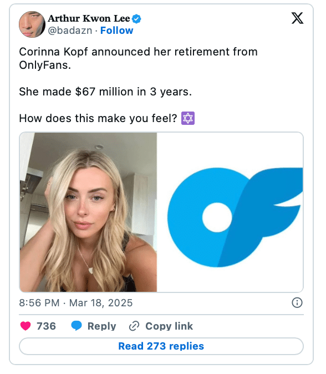Open the selfie photo of blonde woman
Image resolution: width=326 pixels, height=374 pixels.
tap(88, 212)
